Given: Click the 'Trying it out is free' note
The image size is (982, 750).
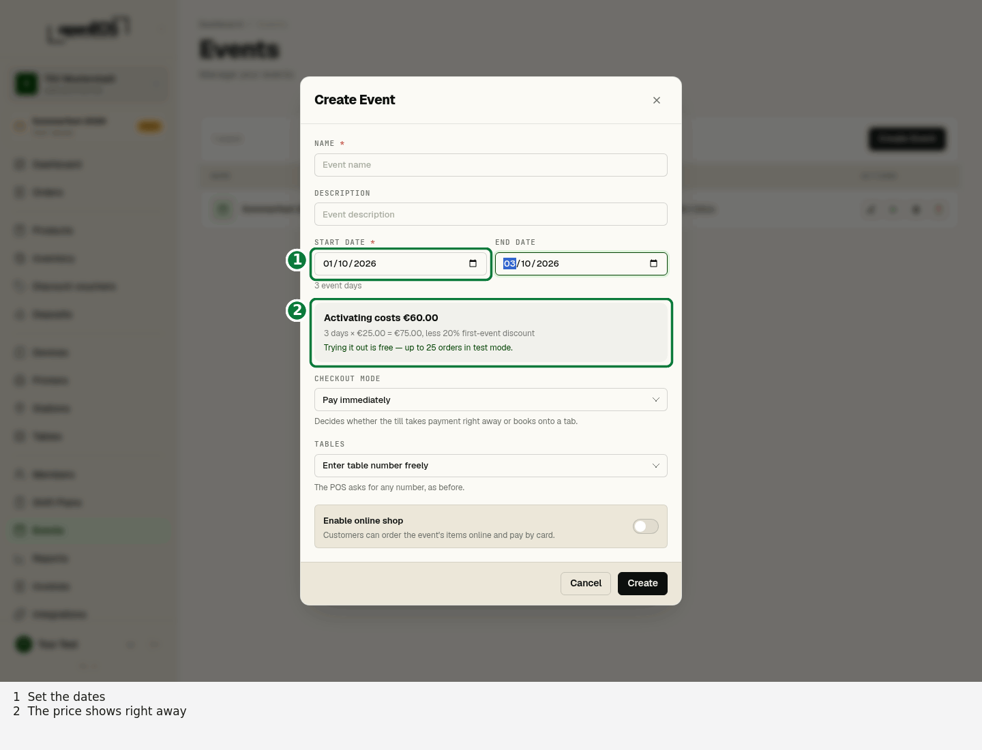Looking at the screenshot, I should (x=418, y=348).
